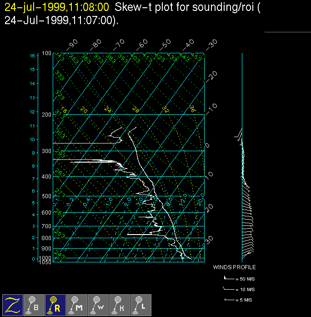Click the yellow Z icon button
The height and width of the screenshot is (317, 311).
[x=13, y=304]
